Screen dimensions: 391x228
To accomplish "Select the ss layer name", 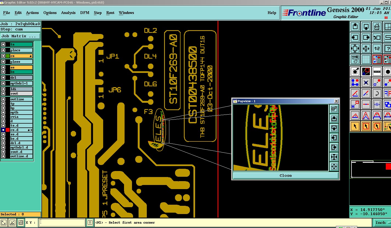I will 21,67.
